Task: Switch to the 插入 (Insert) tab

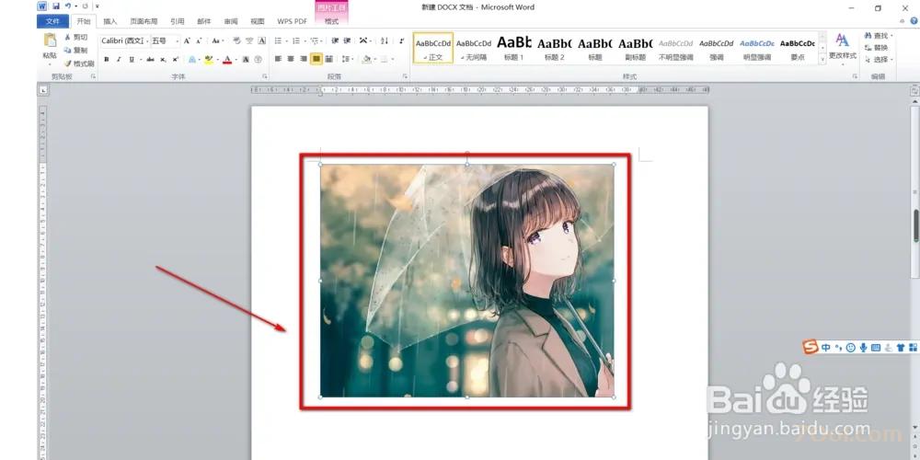Action: click(x=110, y=21)
